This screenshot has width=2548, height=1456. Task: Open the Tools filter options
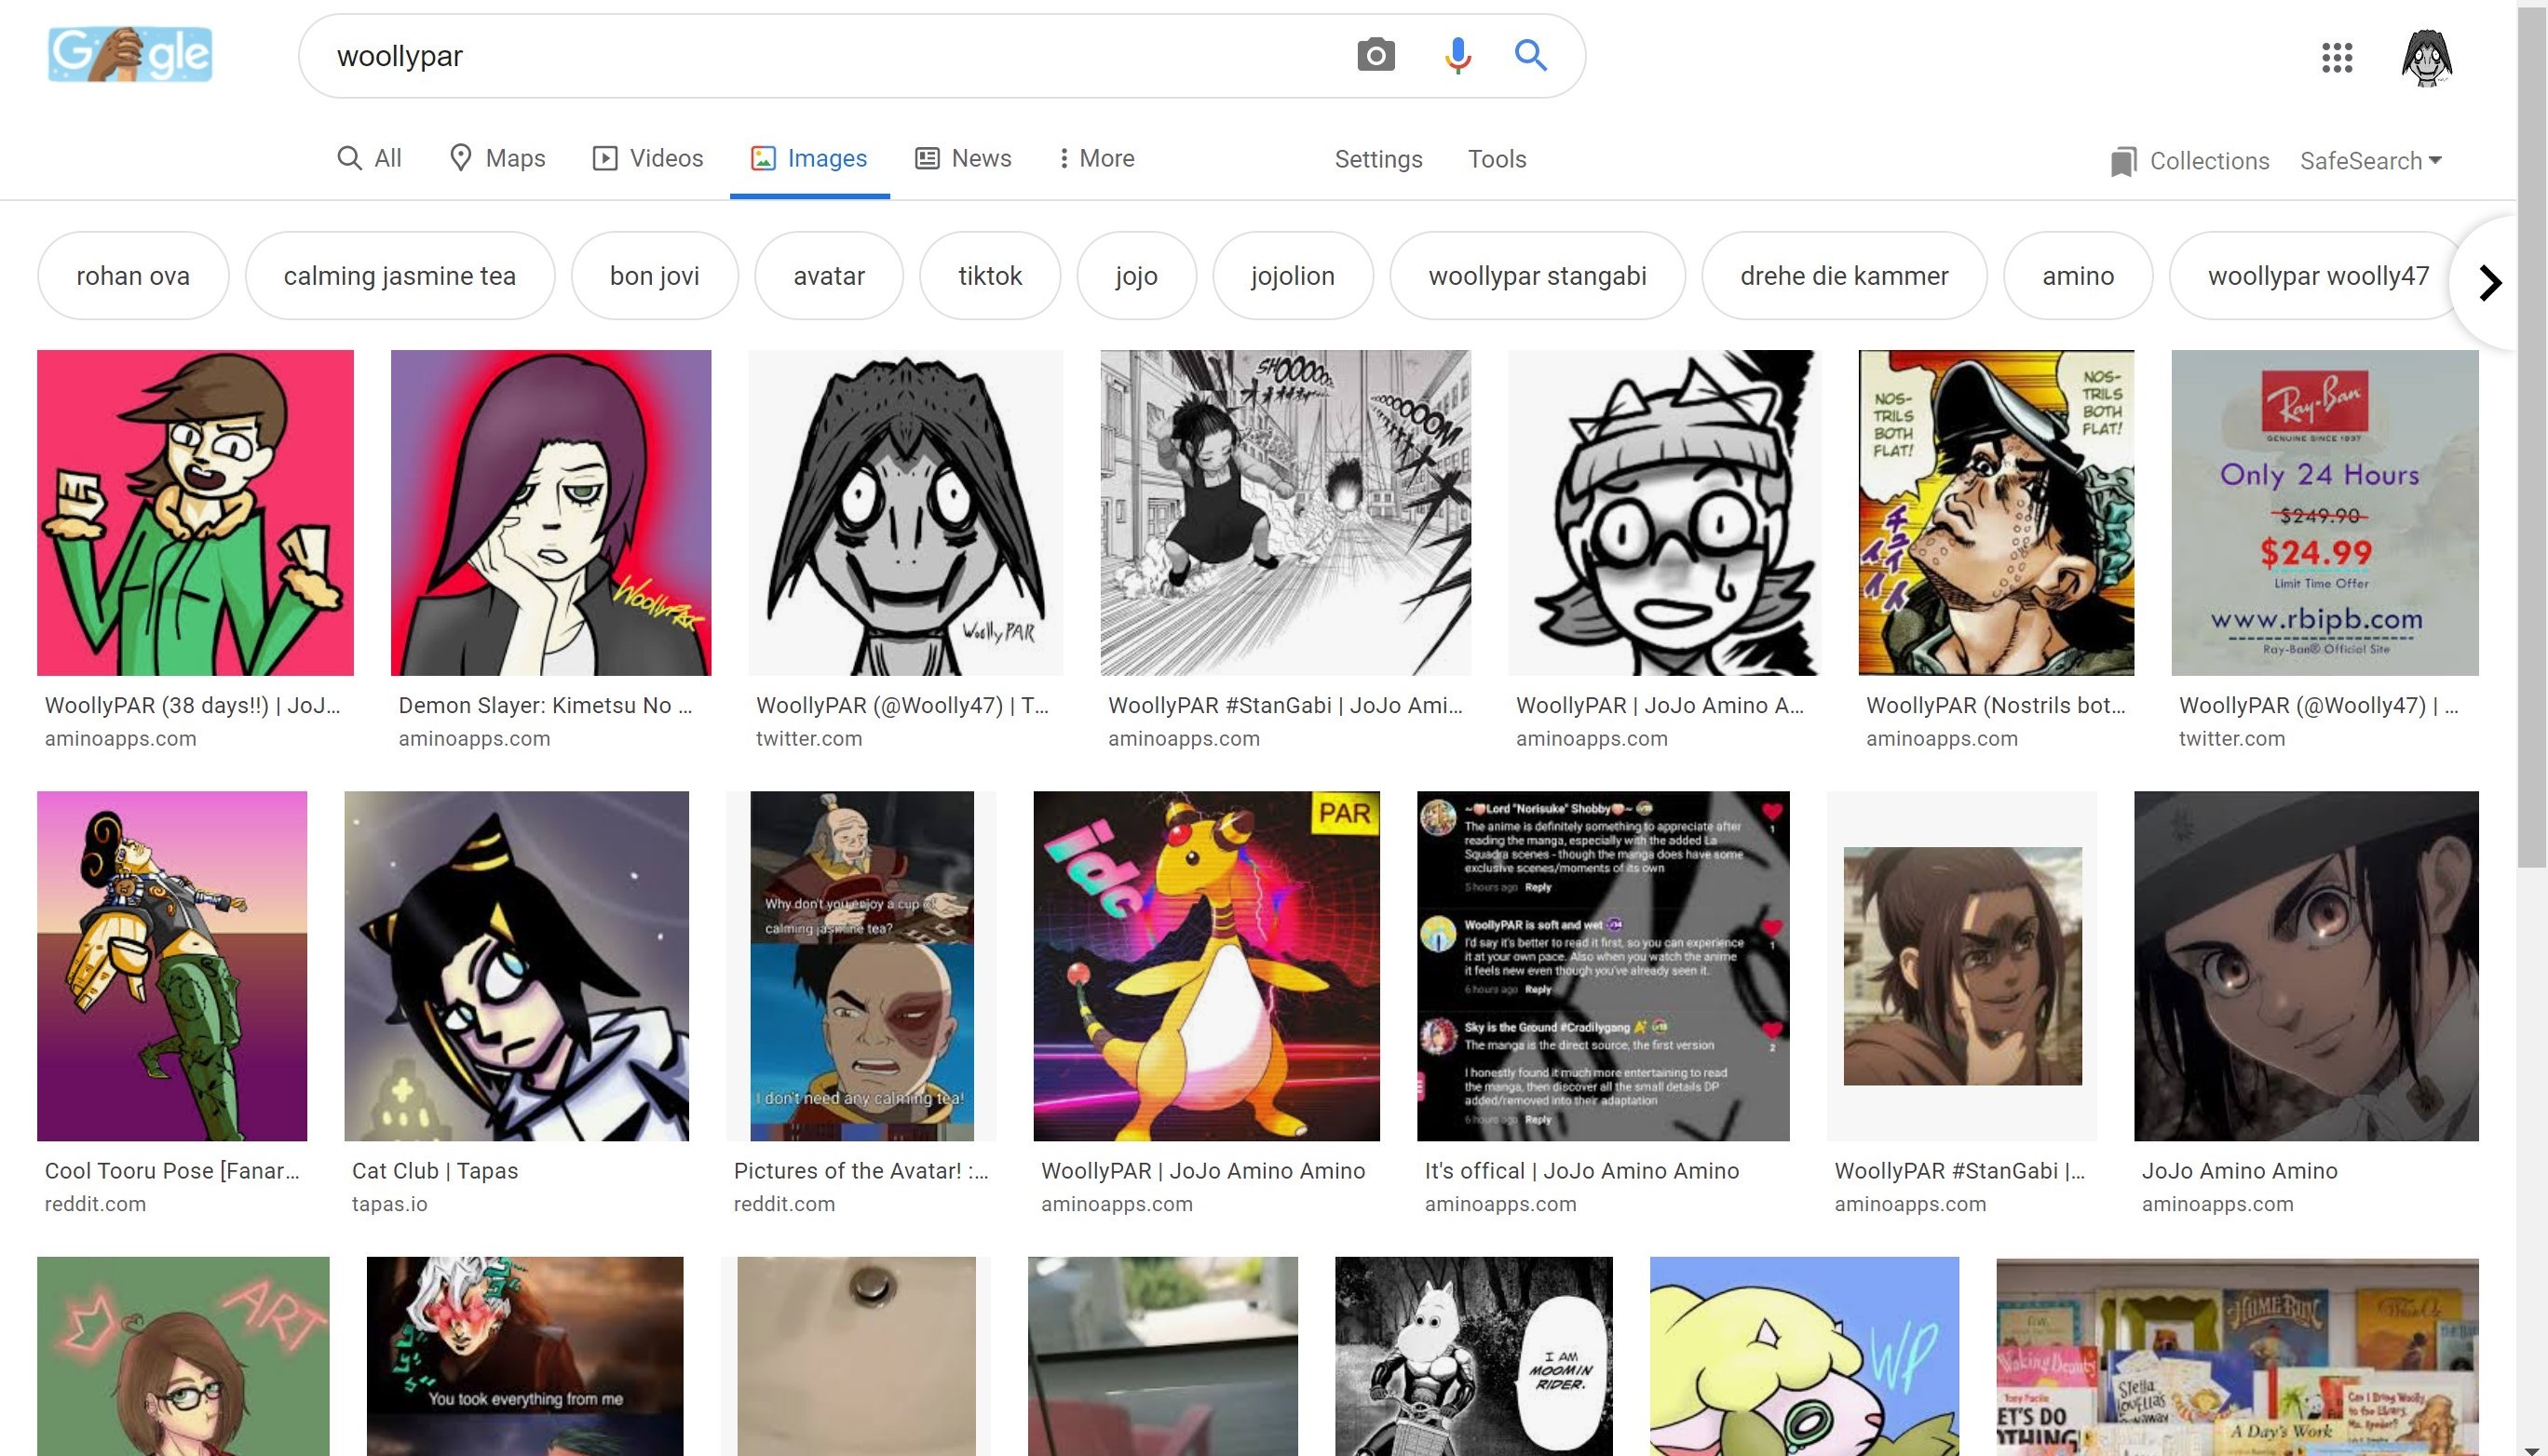tap(1497, 159)
